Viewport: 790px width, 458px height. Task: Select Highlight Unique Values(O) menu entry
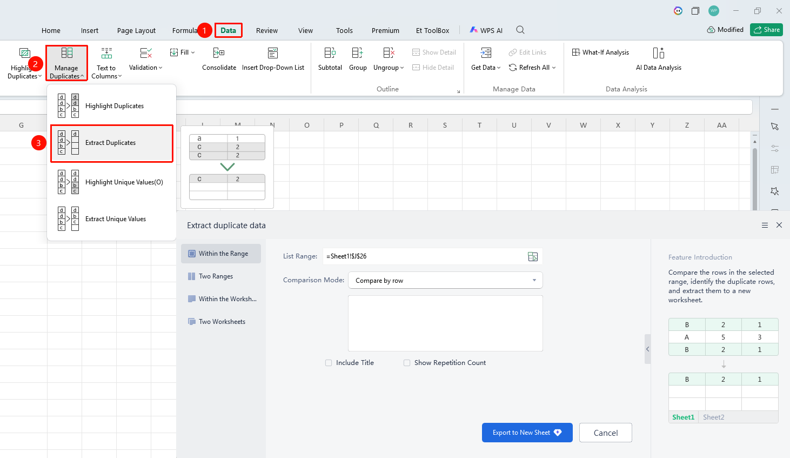[x=112, y=182]
